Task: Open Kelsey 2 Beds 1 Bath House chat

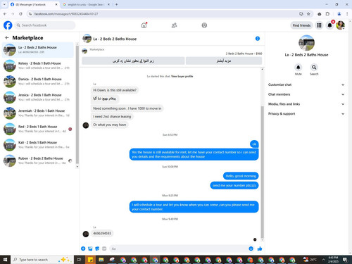Action: point(38,65)
